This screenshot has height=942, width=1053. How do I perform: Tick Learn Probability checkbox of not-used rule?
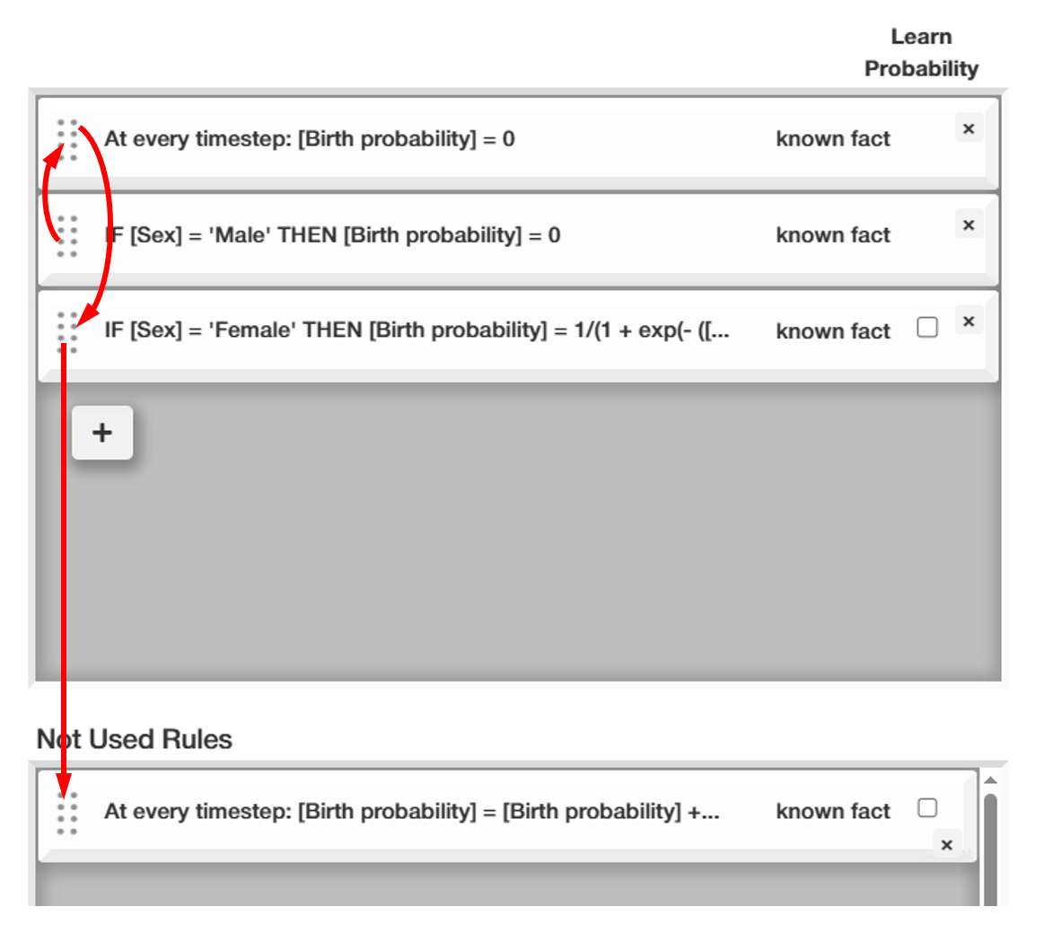[927, 808]
